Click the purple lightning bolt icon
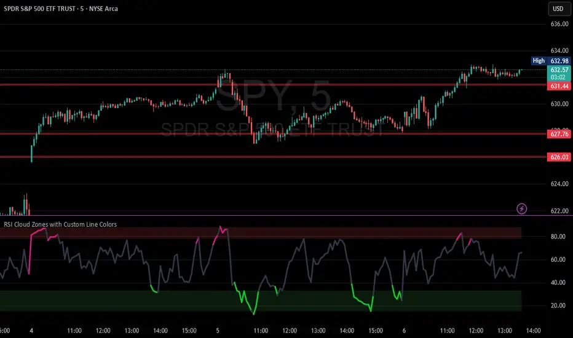This screenshot has width=573, height=338. point(521,209)
